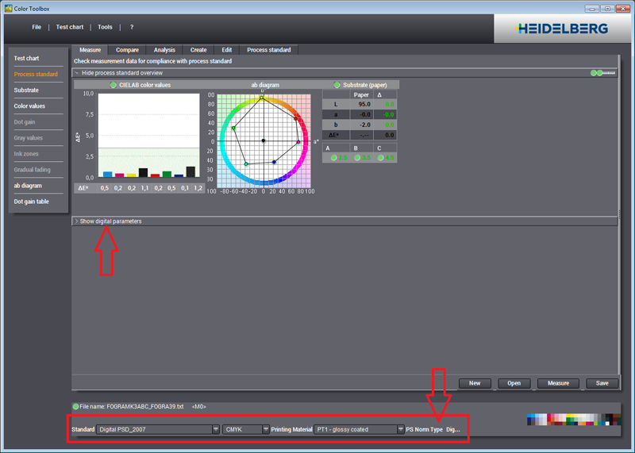Open Printing Material dropdown PT1 - glossy coated
This screenshot has height=453, width=635.
(360, 429)
